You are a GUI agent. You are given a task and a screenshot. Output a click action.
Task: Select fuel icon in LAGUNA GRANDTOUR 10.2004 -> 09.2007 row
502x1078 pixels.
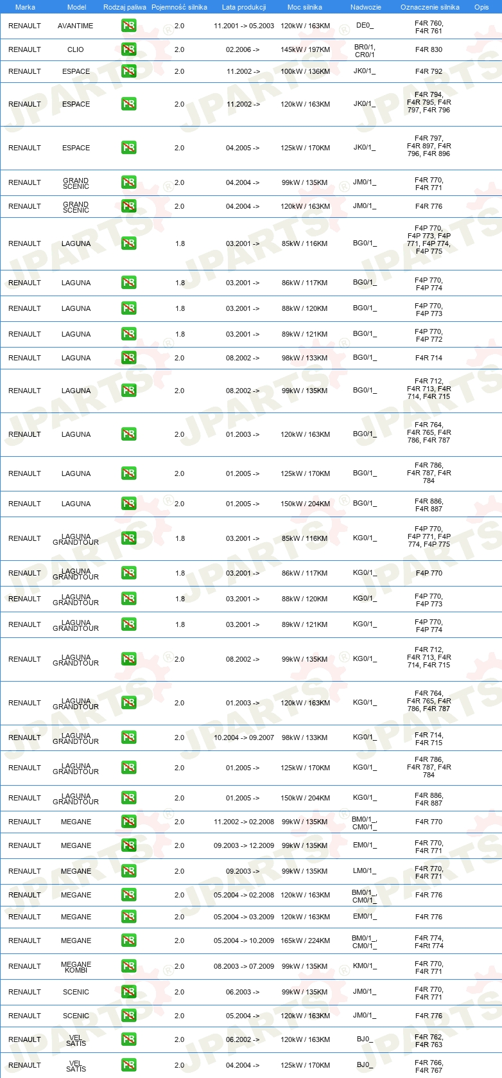(x=128, y=738)
